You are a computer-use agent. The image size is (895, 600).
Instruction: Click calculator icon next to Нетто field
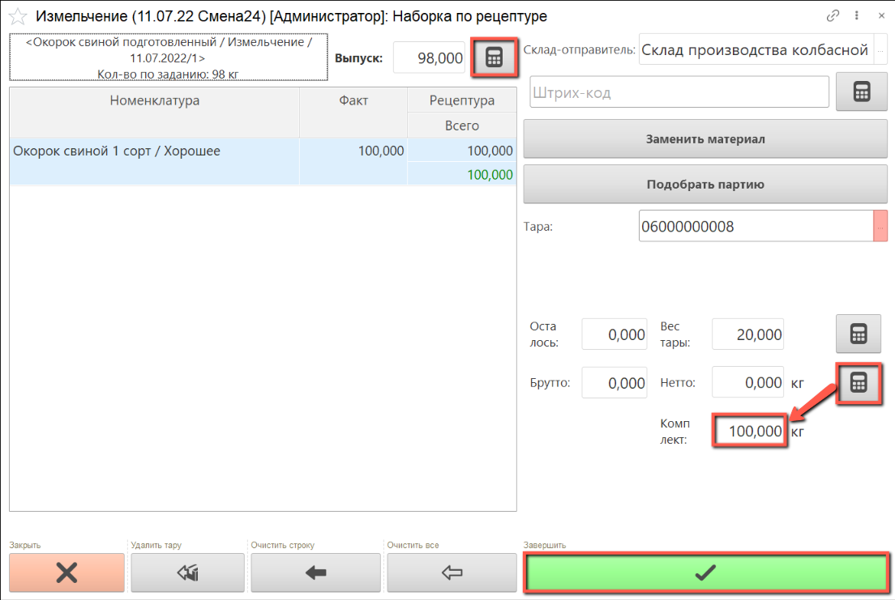tap(859, 383)
